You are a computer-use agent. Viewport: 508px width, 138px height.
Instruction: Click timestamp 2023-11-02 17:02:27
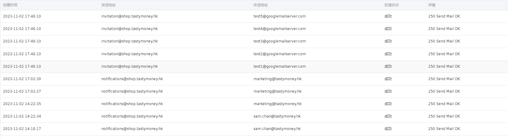click(x=22, y=91)
